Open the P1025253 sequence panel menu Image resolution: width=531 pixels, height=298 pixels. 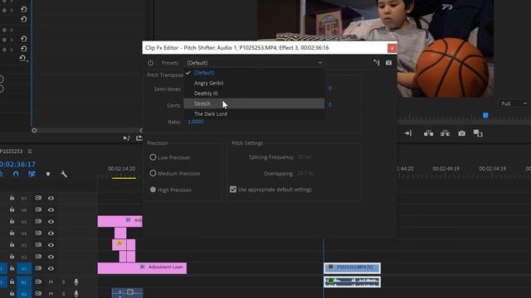tap(30, 151)
